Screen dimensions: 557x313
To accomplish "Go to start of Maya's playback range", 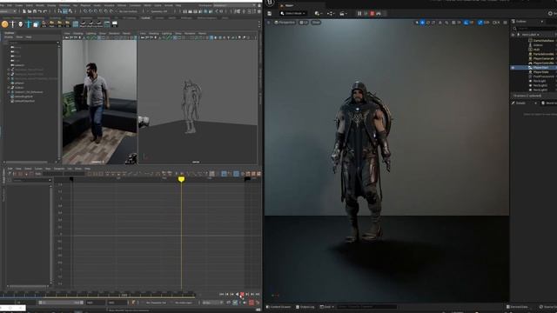I will [x=221, y=294].
